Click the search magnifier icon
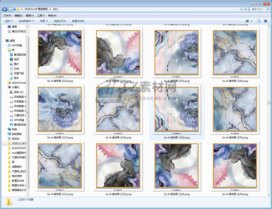Viewport: 272px width, 209px height. [x=267, y=9]
